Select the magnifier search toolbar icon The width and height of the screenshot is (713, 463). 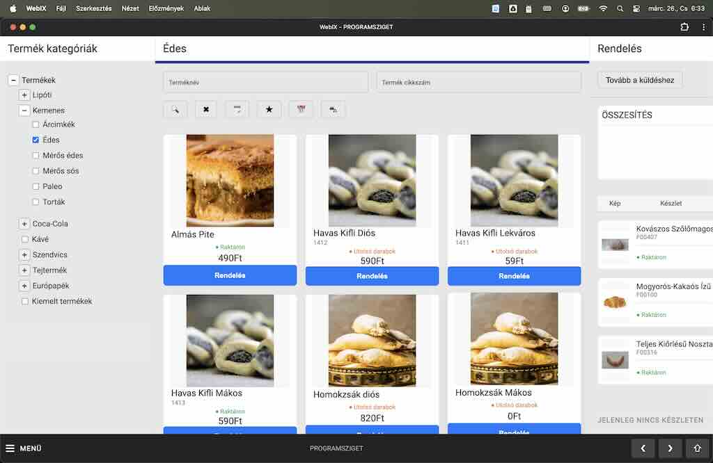coord(175,109)
